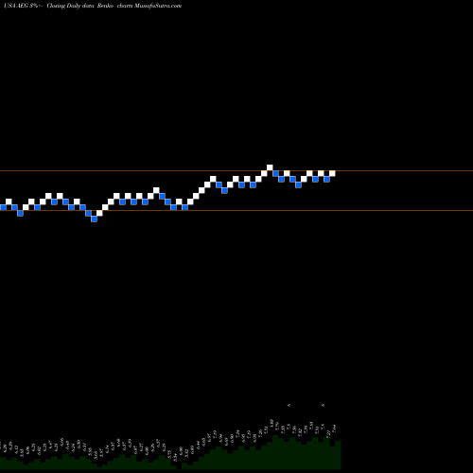Select the lowest blue Renko brick
Viewport: 473px width, 473px height.
[x=94, y=219]
